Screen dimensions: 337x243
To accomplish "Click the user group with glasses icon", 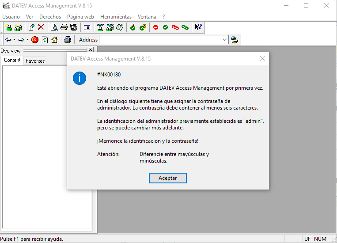I will coord(110,27).
